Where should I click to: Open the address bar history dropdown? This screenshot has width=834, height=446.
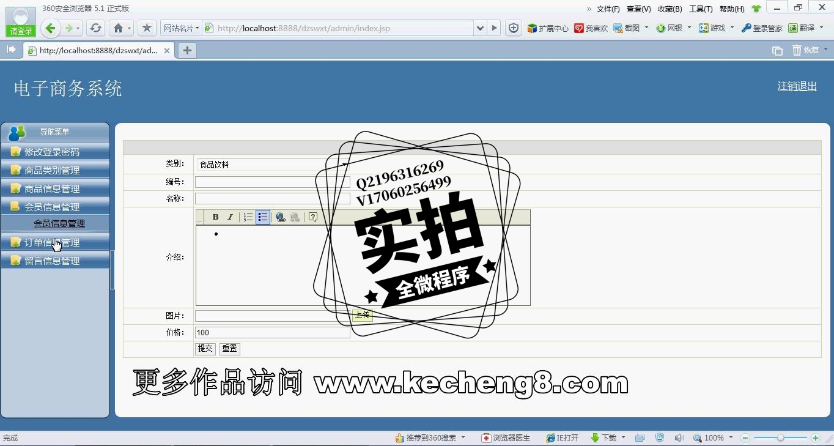(x=480, y=28)
